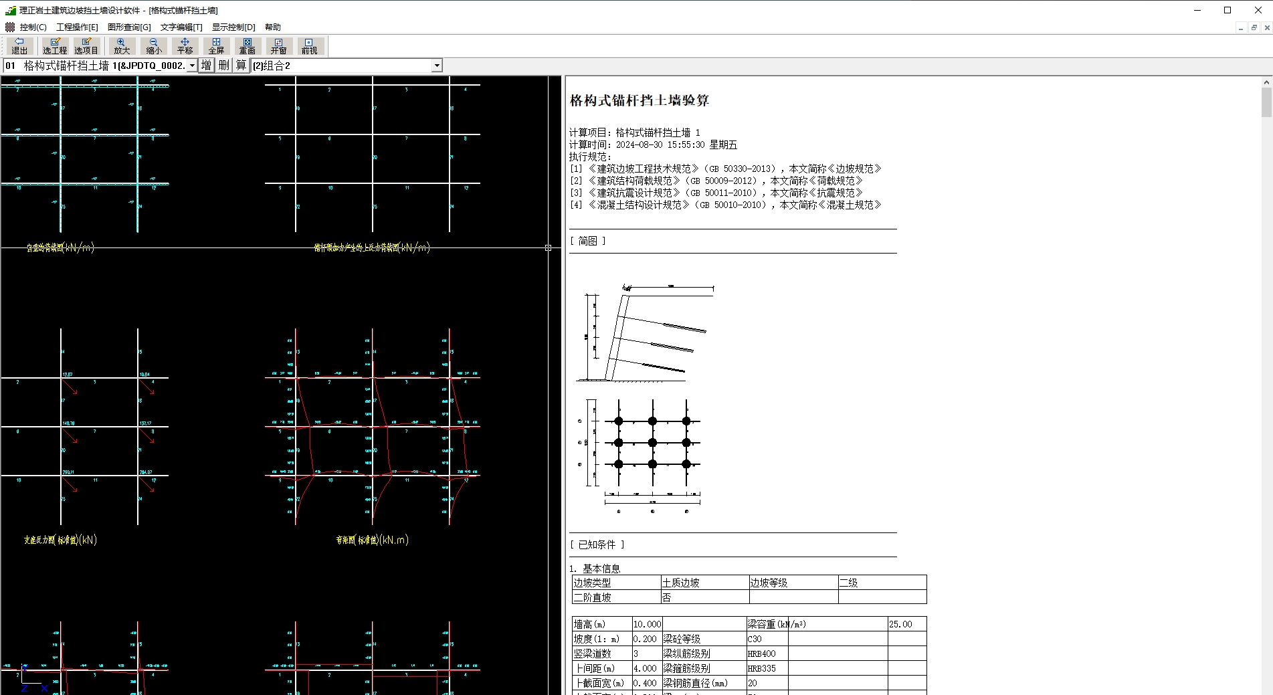Open the 选工程 project selector icon
1273x695 pixels.
click(x=55, y=46)
